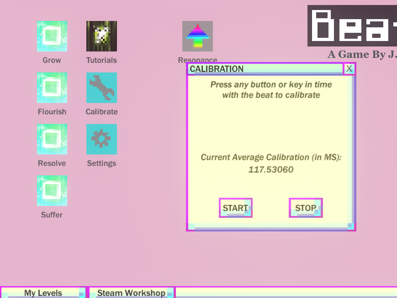This screenshot has height=298, width=397.
Task: Open the Flourish level folder icon
Action: [52, 87]
